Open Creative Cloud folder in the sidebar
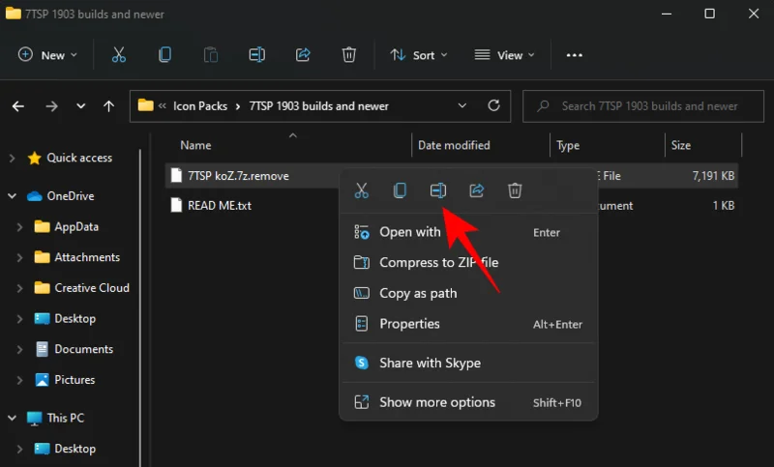The image size is (774, 467). click(x=92, y=287)
